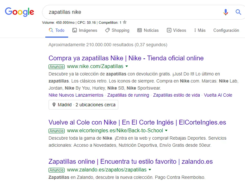Screen dimensions: 245x183
Task: Click the blue search magnifier icon
Action: pos(238,12)
